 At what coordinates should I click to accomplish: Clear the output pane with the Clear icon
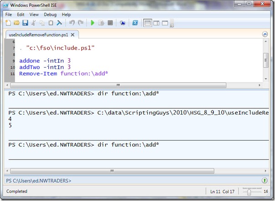pyautogui.click(x=59, y=23)
